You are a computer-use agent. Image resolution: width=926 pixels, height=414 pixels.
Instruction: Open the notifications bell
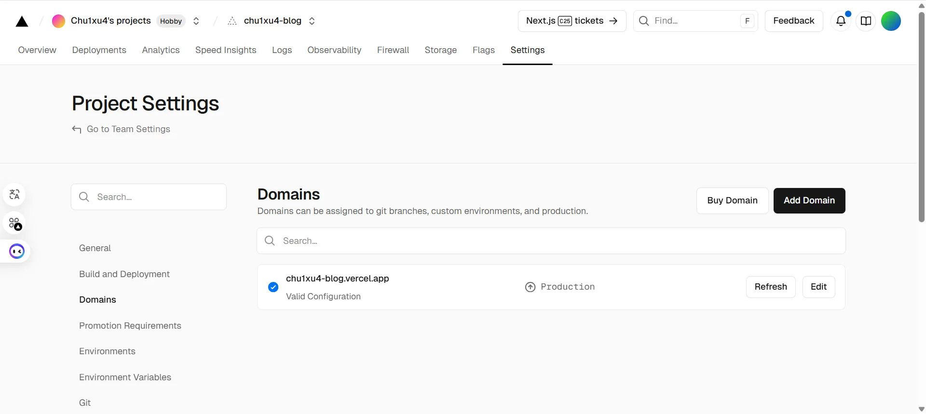point(841,21)
